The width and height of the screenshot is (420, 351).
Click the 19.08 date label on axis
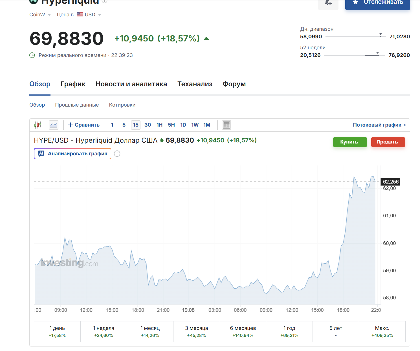click(188, 310)
